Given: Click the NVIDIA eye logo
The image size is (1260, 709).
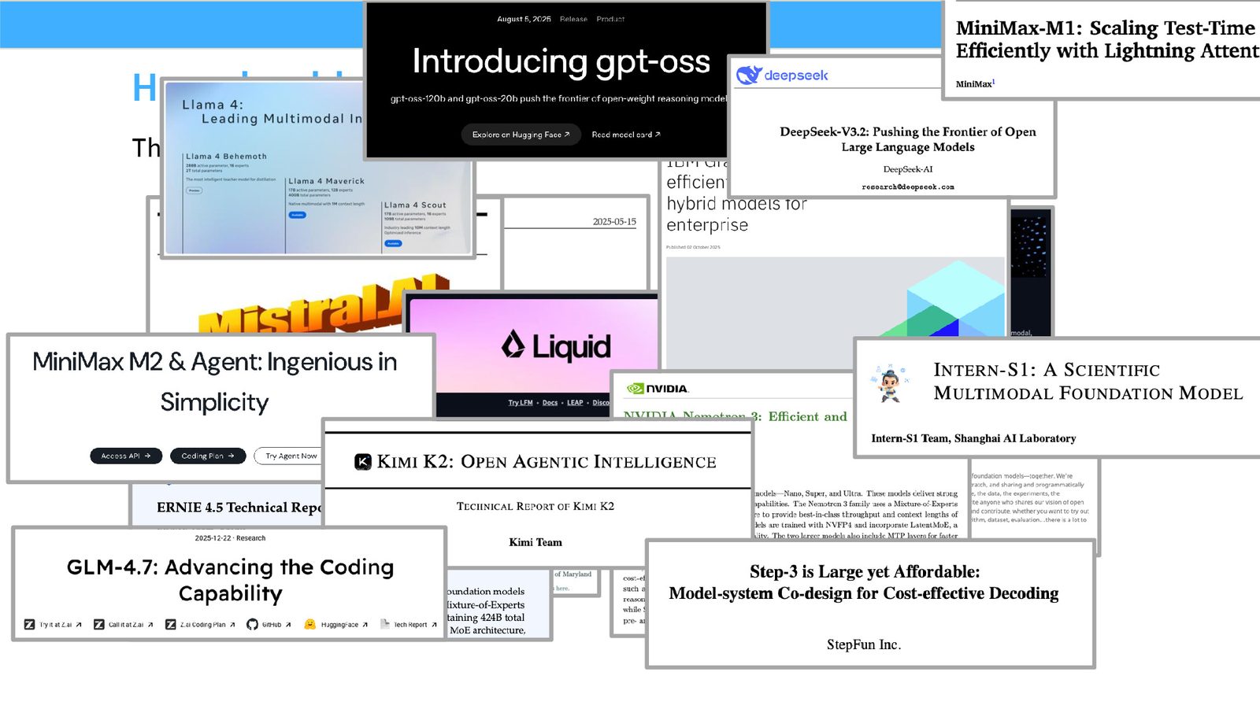Looking at the screenshot, I should tap(636, 389).
